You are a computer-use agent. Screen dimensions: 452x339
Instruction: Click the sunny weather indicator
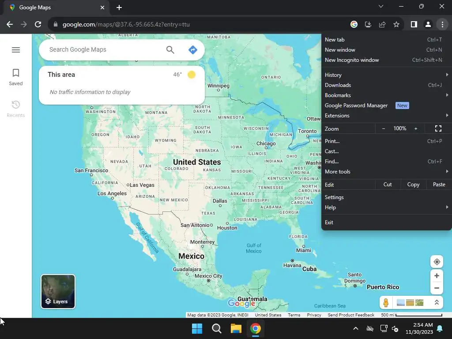192,75
